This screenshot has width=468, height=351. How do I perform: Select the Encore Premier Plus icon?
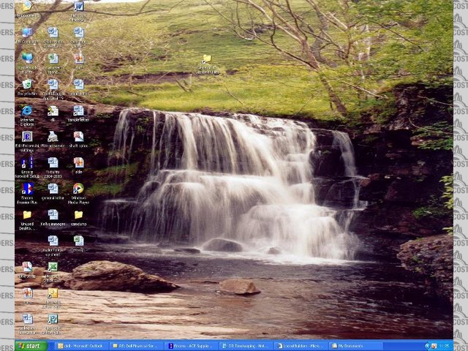tap(27, 189)
